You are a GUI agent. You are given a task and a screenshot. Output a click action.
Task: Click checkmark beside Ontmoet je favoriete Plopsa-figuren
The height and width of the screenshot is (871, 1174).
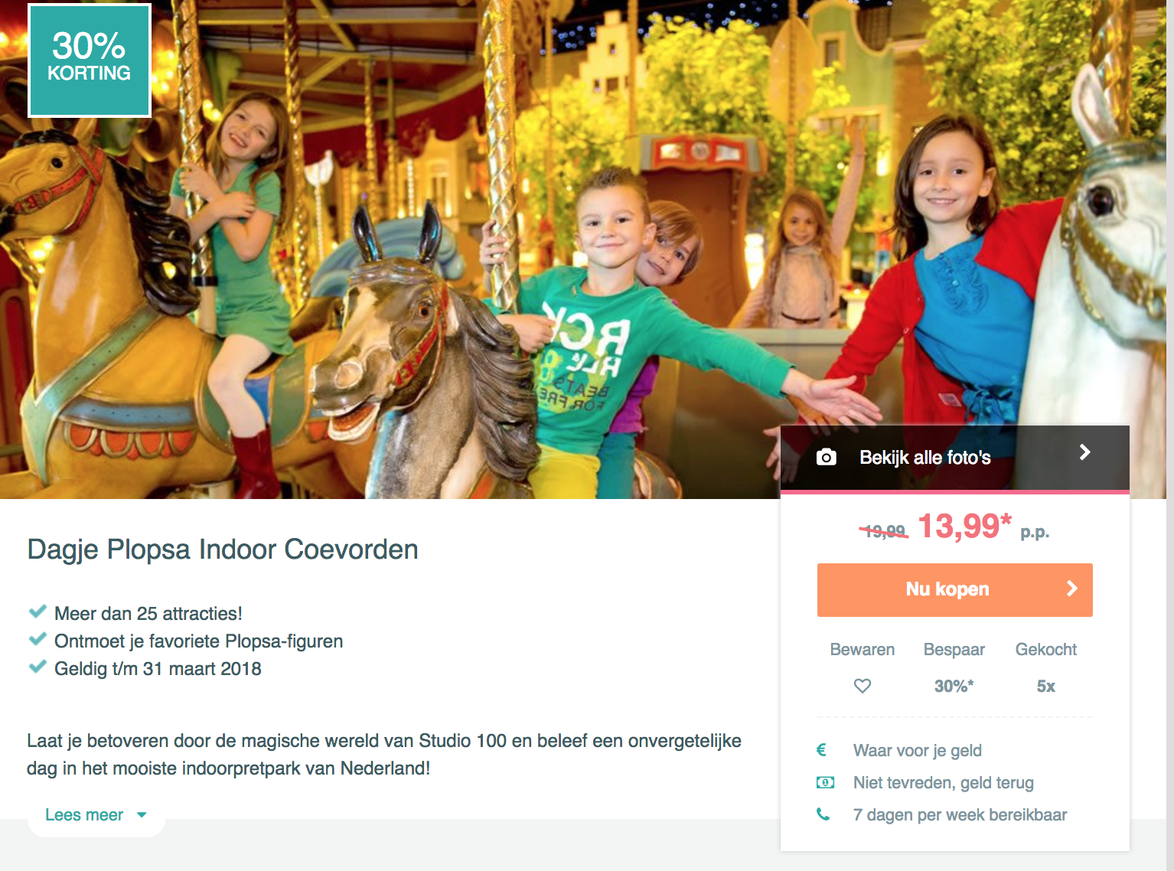pos(38,639)
